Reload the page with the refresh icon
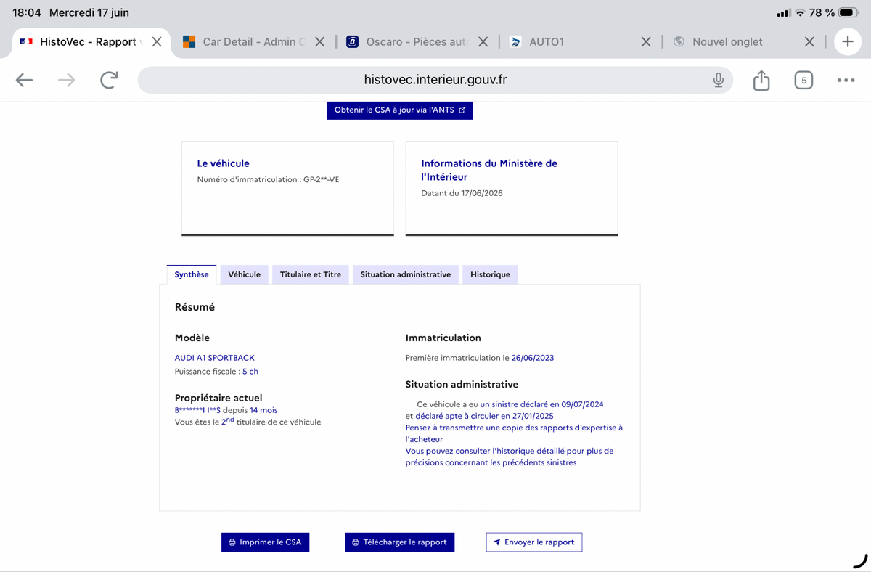The height and width of the screenshot is (572, 871). (x=109, y=80)
